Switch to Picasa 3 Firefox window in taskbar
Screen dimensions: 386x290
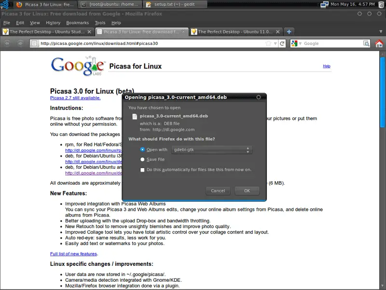45,4
